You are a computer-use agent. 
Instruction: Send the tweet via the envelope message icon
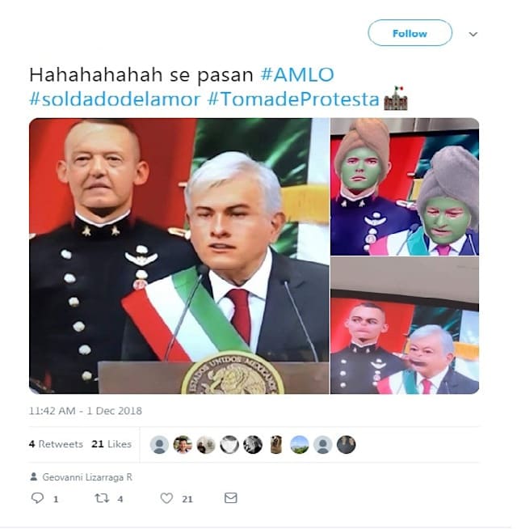(231, 498)
